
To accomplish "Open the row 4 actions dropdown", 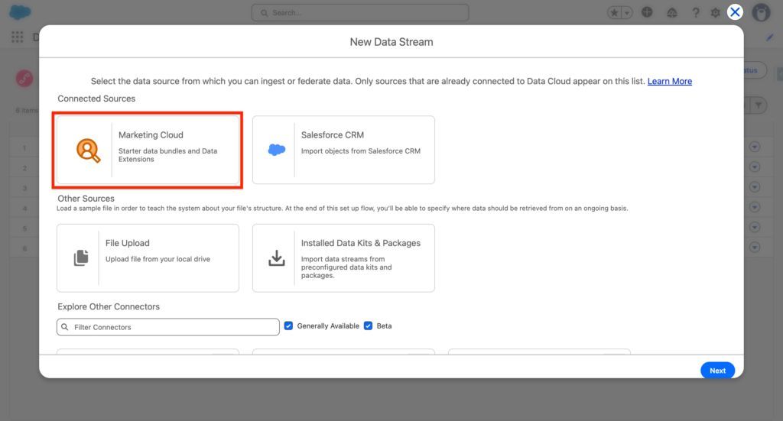I will point(755,207).
